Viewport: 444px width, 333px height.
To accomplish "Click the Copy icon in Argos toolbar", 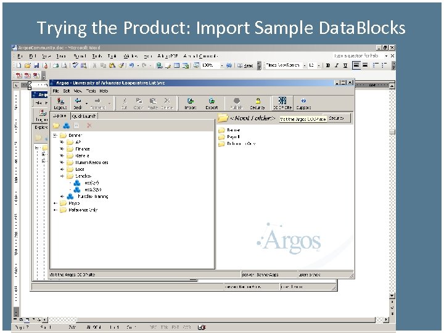I will [139, 104].
